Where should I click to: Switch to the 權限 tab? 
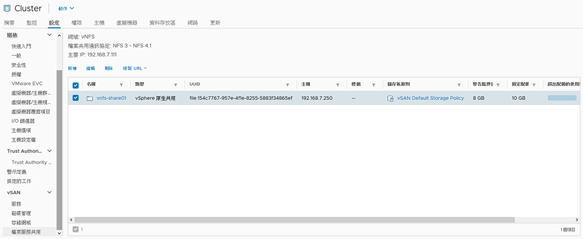click(76, 23)
